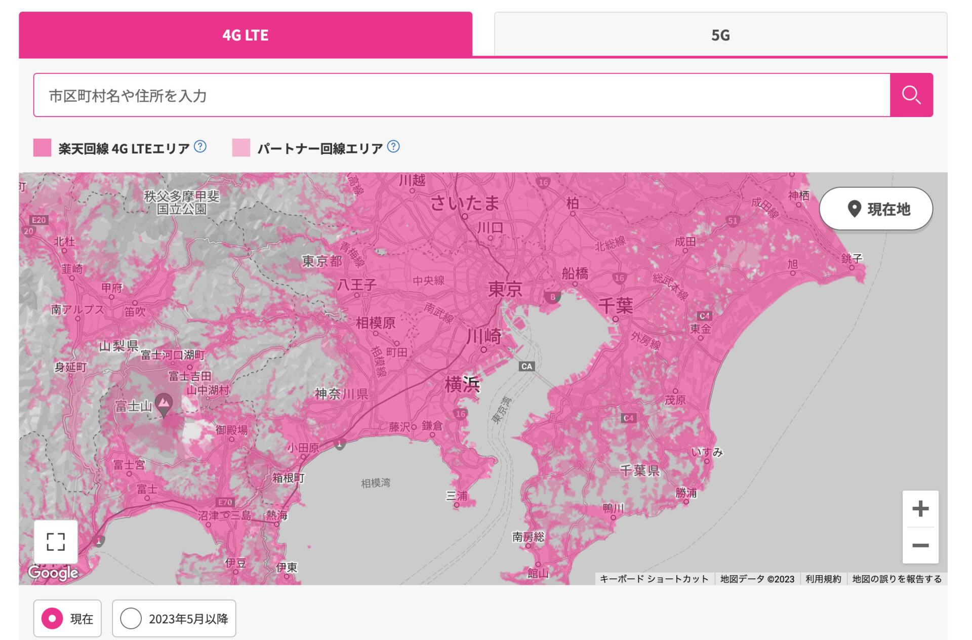Screen dimensions: 972x640
Task: Click the 成田 label on map
Action: tap(685, 242)
